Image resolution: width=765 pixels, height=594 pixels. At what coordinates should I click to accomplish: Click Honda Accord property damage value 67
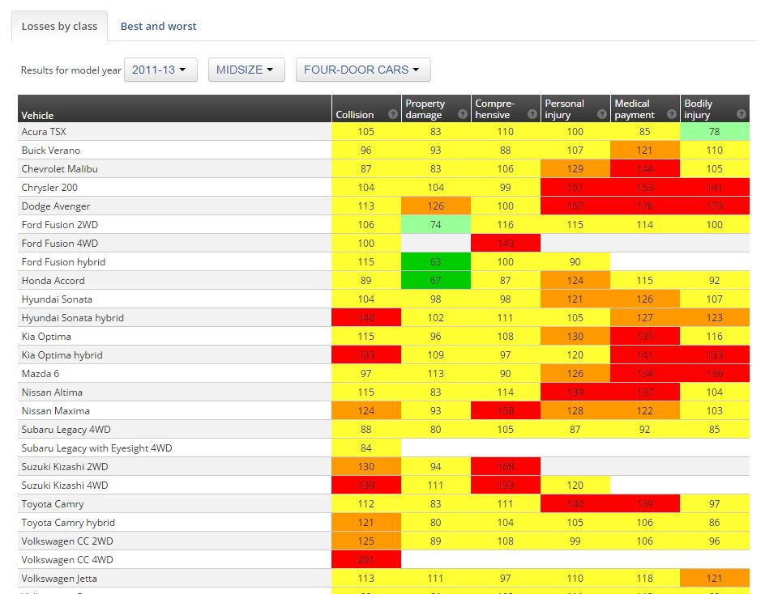click(436, 280)
